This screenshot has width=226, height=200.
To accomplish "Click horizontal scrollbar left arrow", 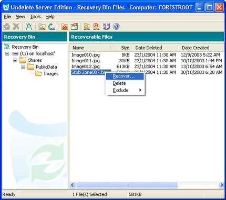I will [73, 185].
